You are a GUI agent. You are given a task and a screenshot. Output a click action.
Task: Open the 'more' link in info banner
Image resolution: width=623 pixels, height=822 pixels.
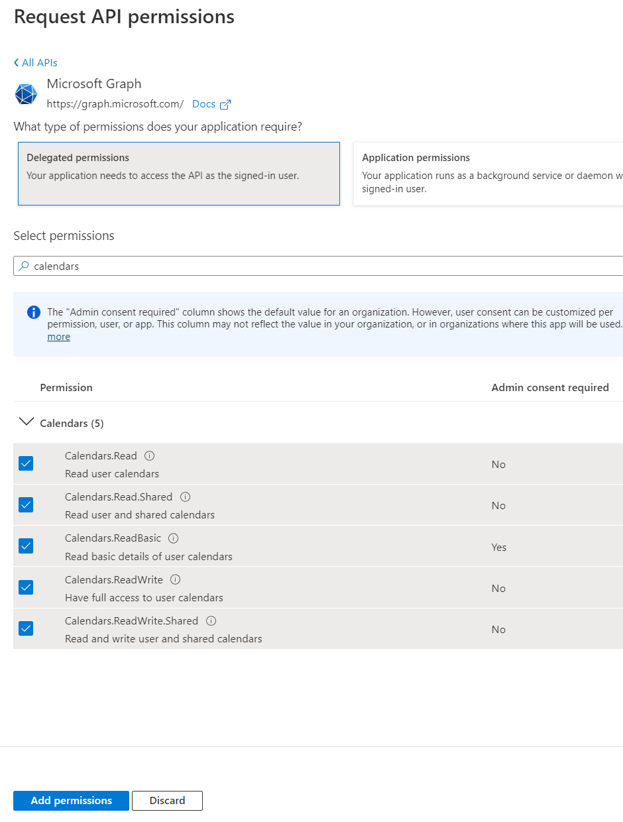(x=58, y=337)
